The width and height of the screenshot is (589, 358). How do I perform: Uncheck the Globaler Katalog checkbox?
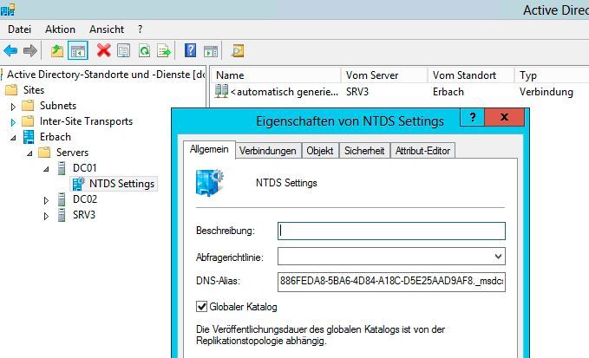[202, 307]
